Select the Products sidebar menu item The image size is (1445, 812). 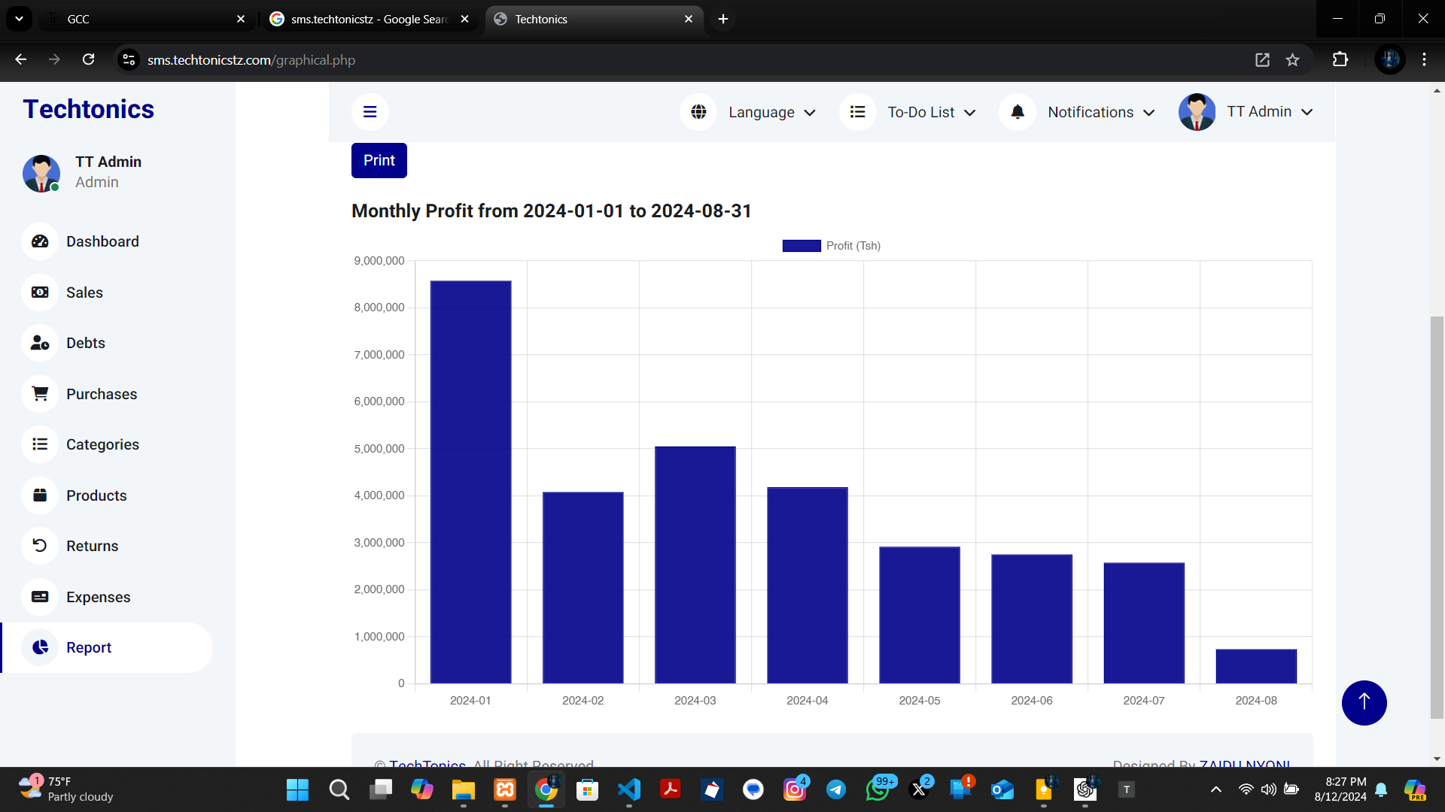tap(96, 495)
